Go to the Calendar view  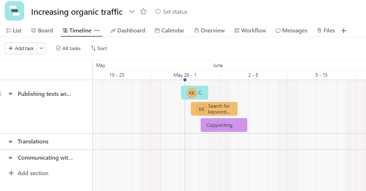point(169,31)
